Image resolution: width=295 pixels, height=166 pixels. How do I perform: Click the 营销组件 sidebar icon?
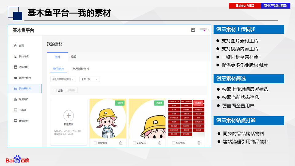[15, 121]
